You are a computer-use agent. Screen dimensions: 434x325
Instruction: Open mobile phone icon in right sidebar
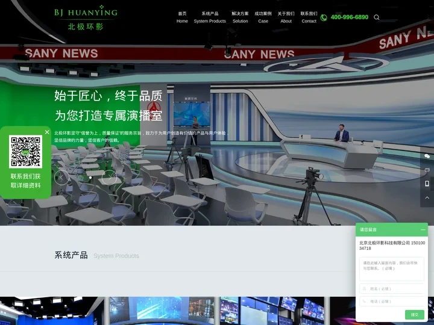point(427,184)
